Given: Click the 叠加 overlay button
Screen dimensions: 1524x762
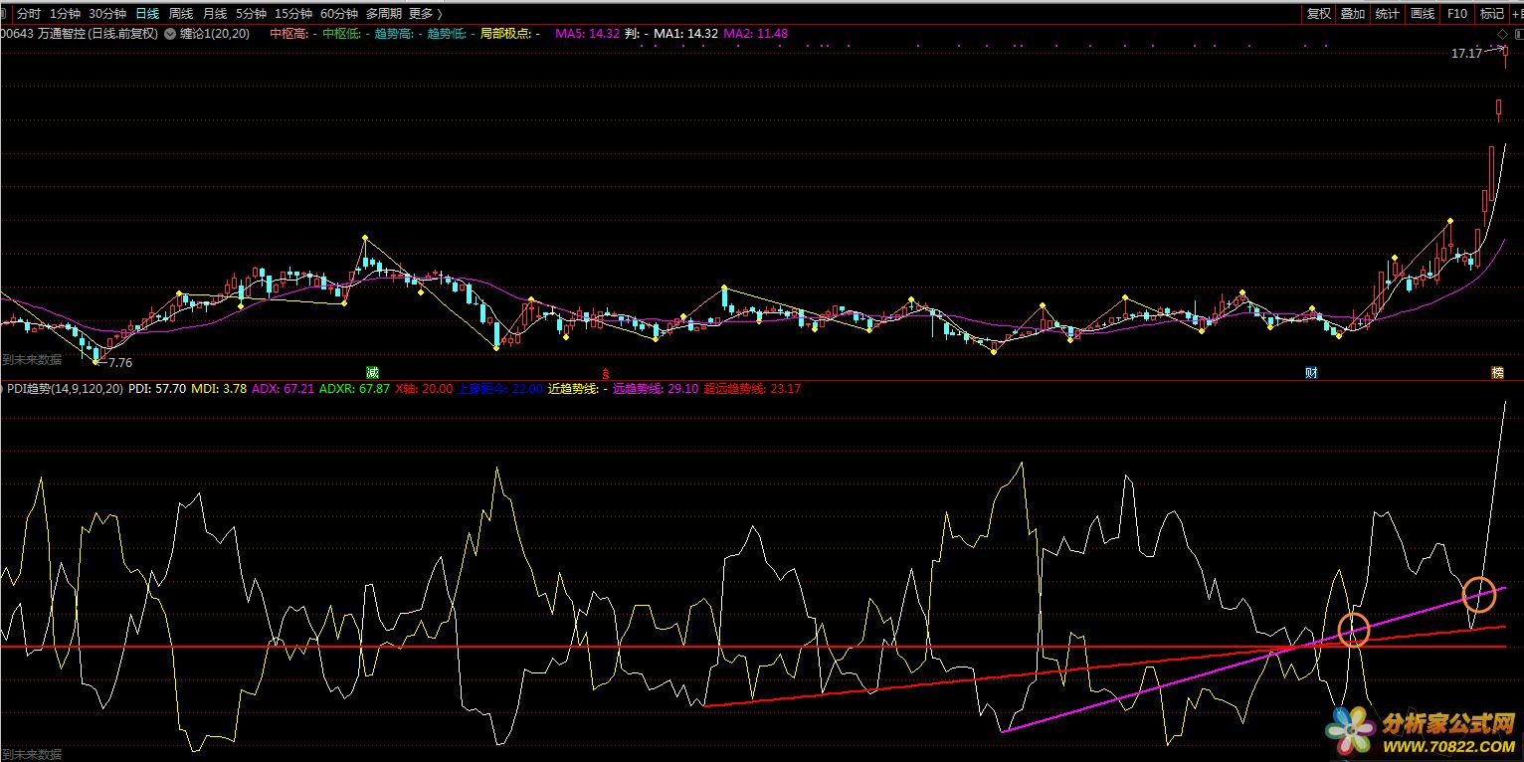Looking at the screenshot, I should pos(1353,14).
